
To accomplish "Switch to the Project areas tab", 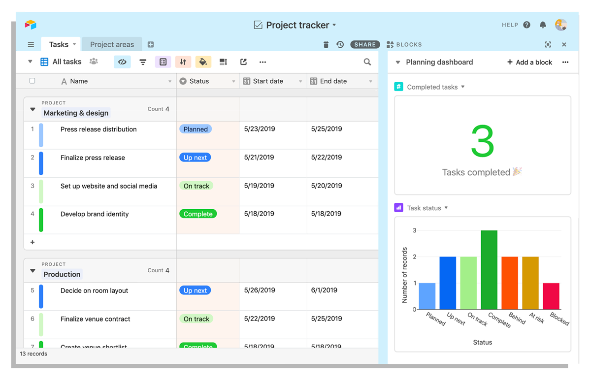I will [112, 44].
